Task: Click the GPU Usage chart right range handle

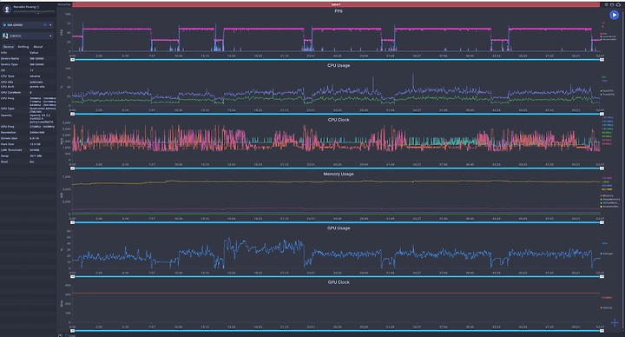Action: tap(602, 277)
